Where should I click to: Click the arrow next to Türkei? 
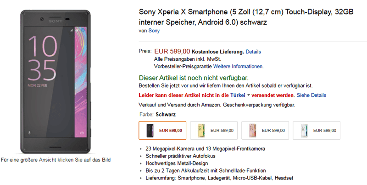(x=248, y=95)
